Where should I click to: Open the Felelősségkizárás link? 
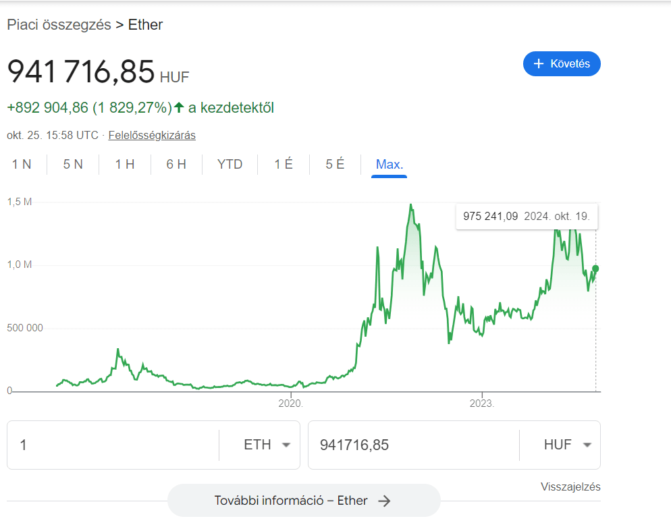(x=151, y=135)
